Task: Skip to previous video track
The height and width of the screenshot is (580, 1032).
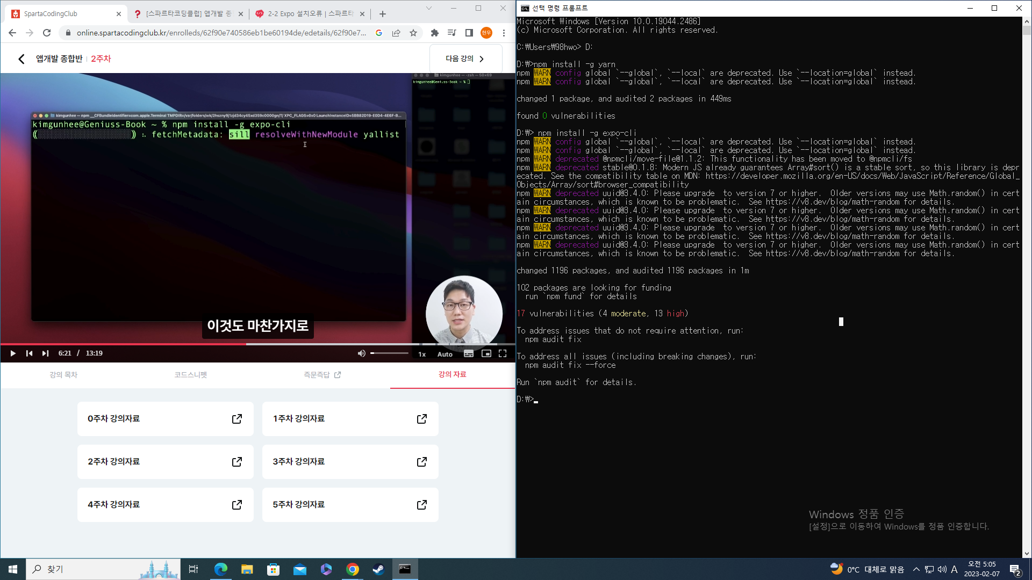Action: (x=29, y=353)
